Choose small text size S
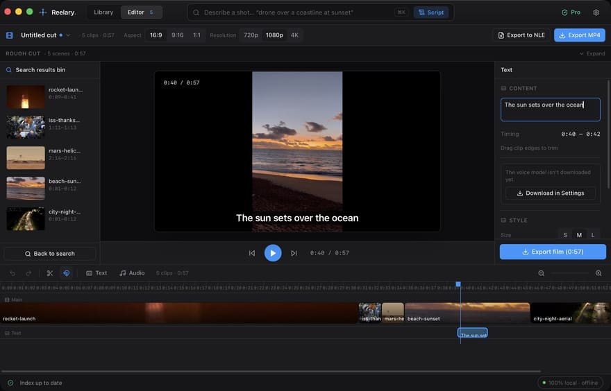Screen dimensions: 611x391 click(x=565, y=235)
